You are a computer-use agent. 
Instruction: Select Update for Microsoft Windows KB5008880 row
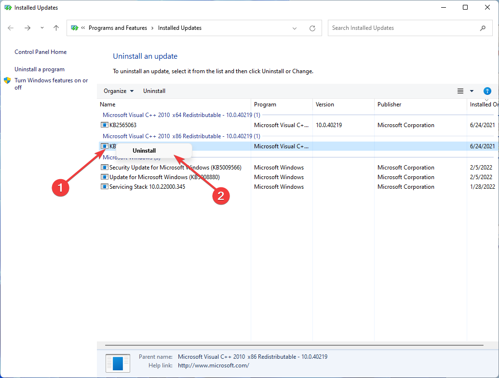[x=297, y=177]
